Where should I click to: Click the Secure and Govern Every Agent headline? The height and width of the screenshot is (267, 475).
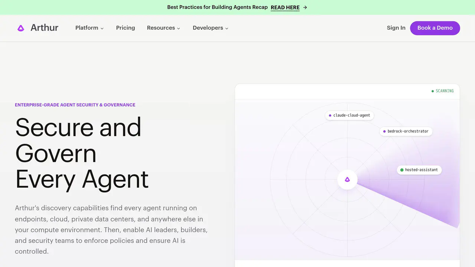tap(82, 153)
